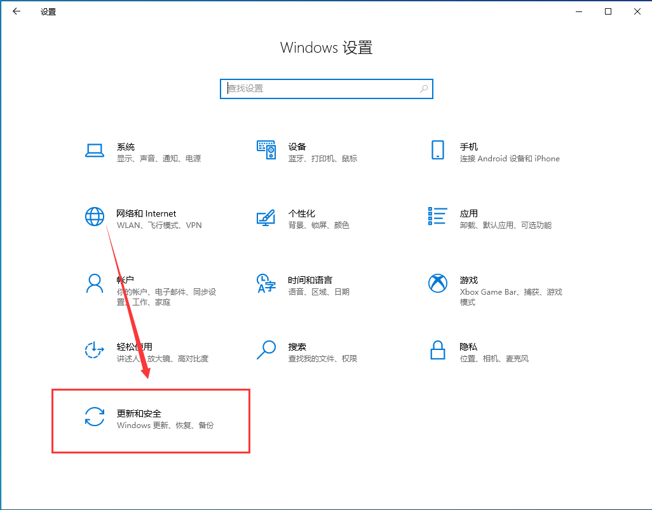Open the Time and Language icon
The height and width of the screenshot is (510, 652).
coord(266,283)
